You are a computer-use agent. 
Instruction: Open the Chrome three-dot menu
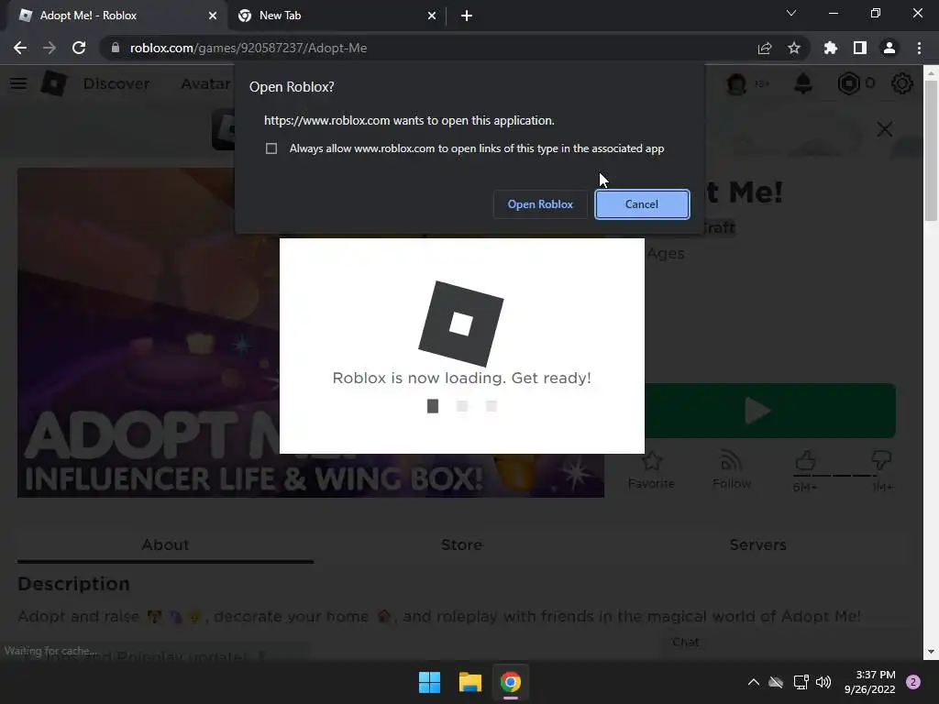pyautogui.click(x=919, y=48)
